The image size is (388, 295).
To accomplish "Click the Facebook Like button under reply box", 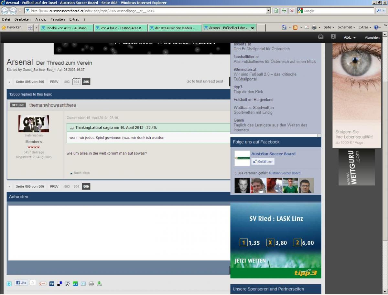I will click(x=21, y=283).
